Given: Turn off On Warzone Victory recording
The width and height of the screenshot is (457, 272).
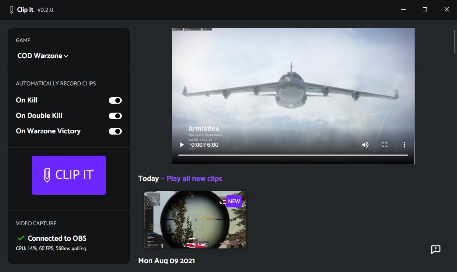Looking at the screenshot, I should click(115, 131).
